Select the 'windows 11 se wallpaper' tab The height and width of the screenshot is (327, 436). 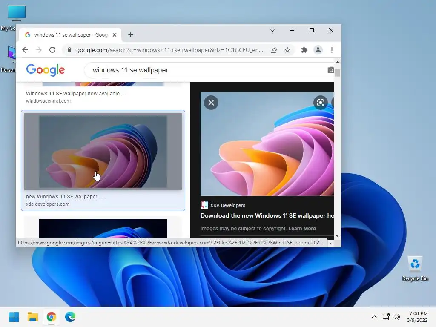click(70, 35)
